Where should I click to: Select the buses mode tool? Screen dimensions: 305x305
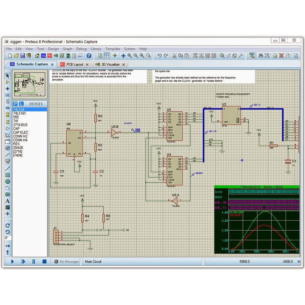click(6, 109)
